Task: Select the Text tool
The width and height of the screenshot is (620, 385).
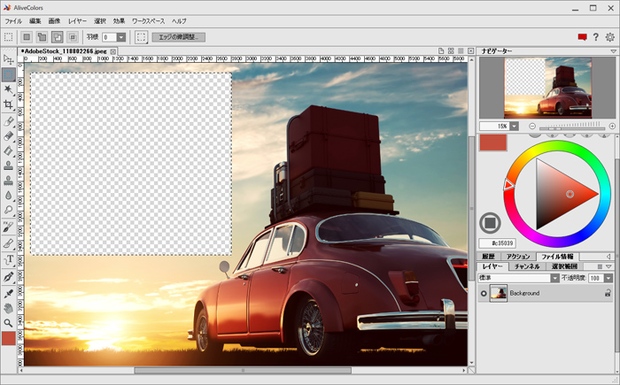Action: [x=8, y=259]
